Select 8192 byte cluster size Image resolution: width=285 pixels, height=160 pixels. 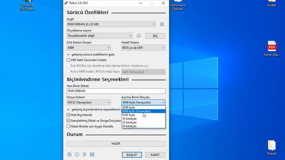(x=143, y=115)
